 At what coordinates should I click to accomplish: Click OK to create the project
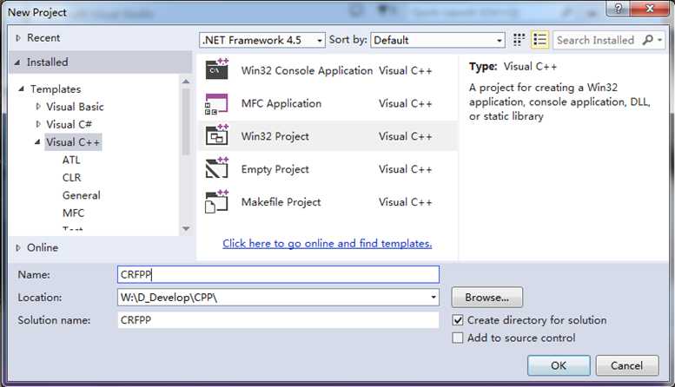(x=559, y=365)
